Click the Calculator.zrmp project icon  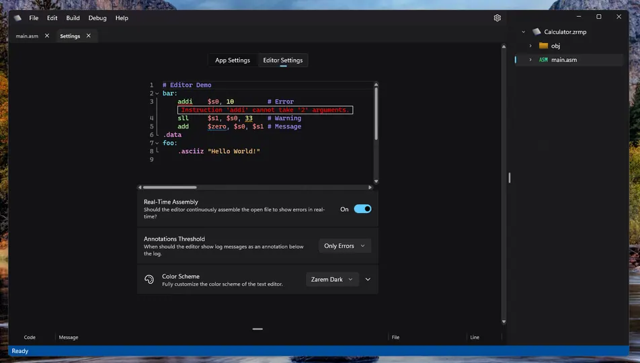[x=536, y=32]
